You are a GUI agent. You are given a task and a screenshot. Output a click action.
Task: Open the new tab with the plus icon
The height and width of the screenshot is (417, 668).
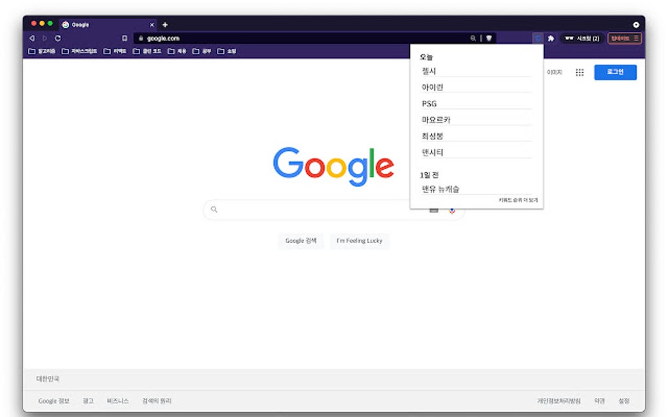[x=165, y=25]
